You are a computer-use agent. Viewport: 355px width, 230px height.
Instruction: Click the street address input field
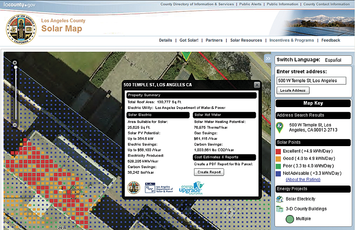click(x=311, y=81)
